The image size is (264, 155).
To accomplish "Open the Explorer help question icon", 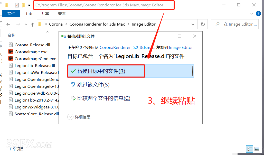I will point(258,13).
